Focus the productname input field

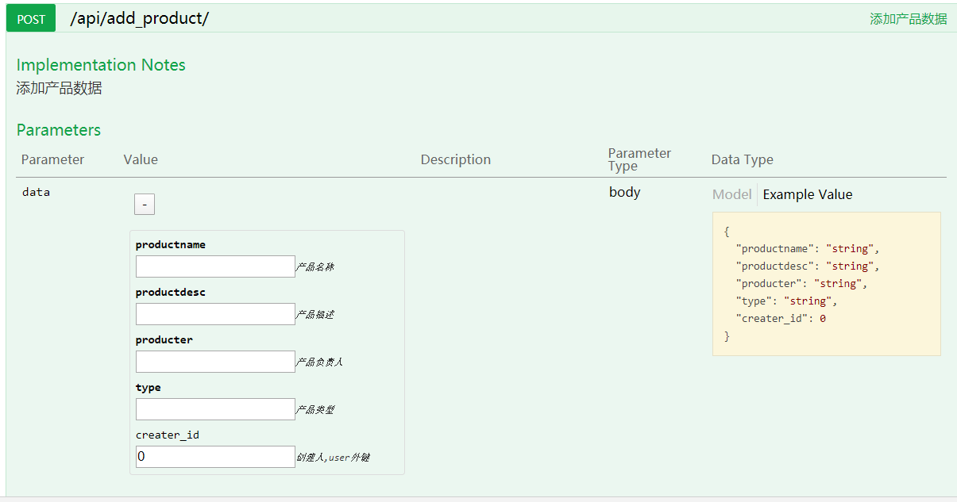[215, 266]
